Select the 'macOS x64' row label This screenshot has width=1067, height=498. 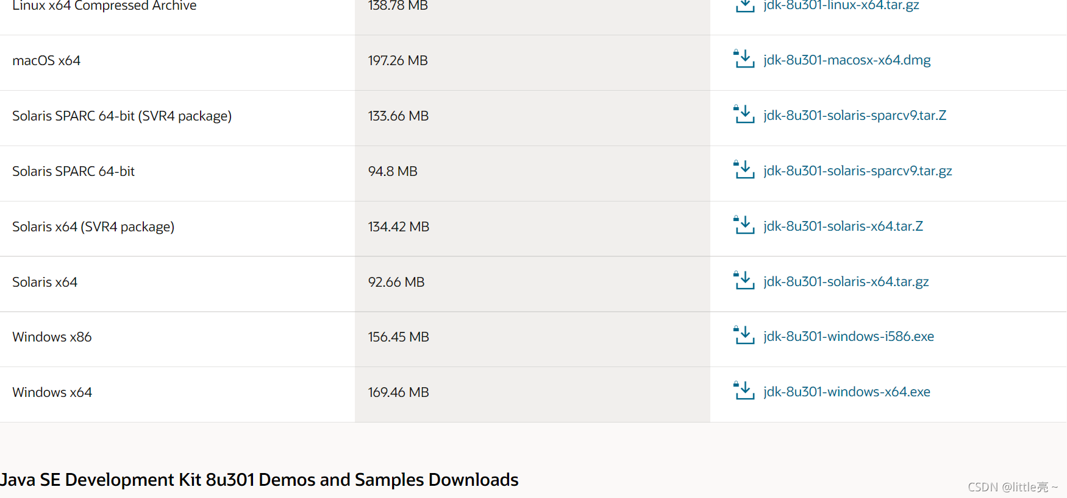[46, 60]
